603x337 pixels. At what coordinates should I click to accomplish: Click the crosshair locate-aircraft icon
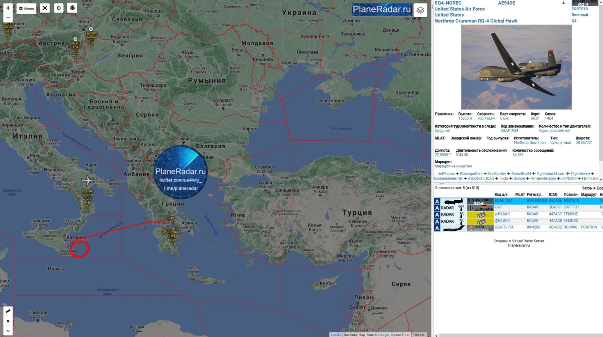[59, 8]
